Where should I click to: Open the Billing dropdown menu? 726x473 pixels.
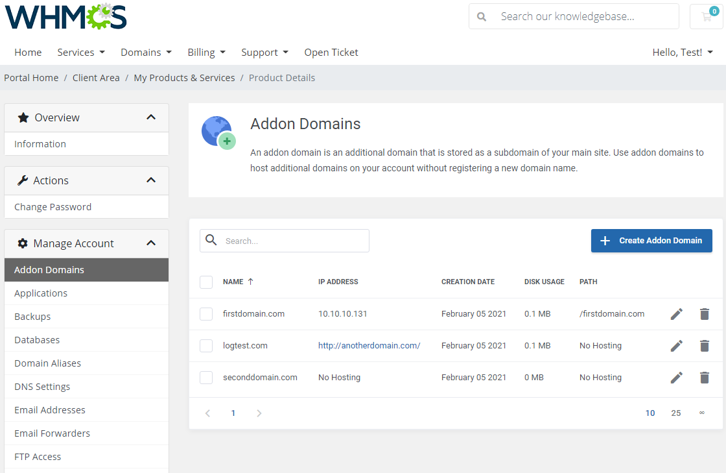(x=207, y=53)
